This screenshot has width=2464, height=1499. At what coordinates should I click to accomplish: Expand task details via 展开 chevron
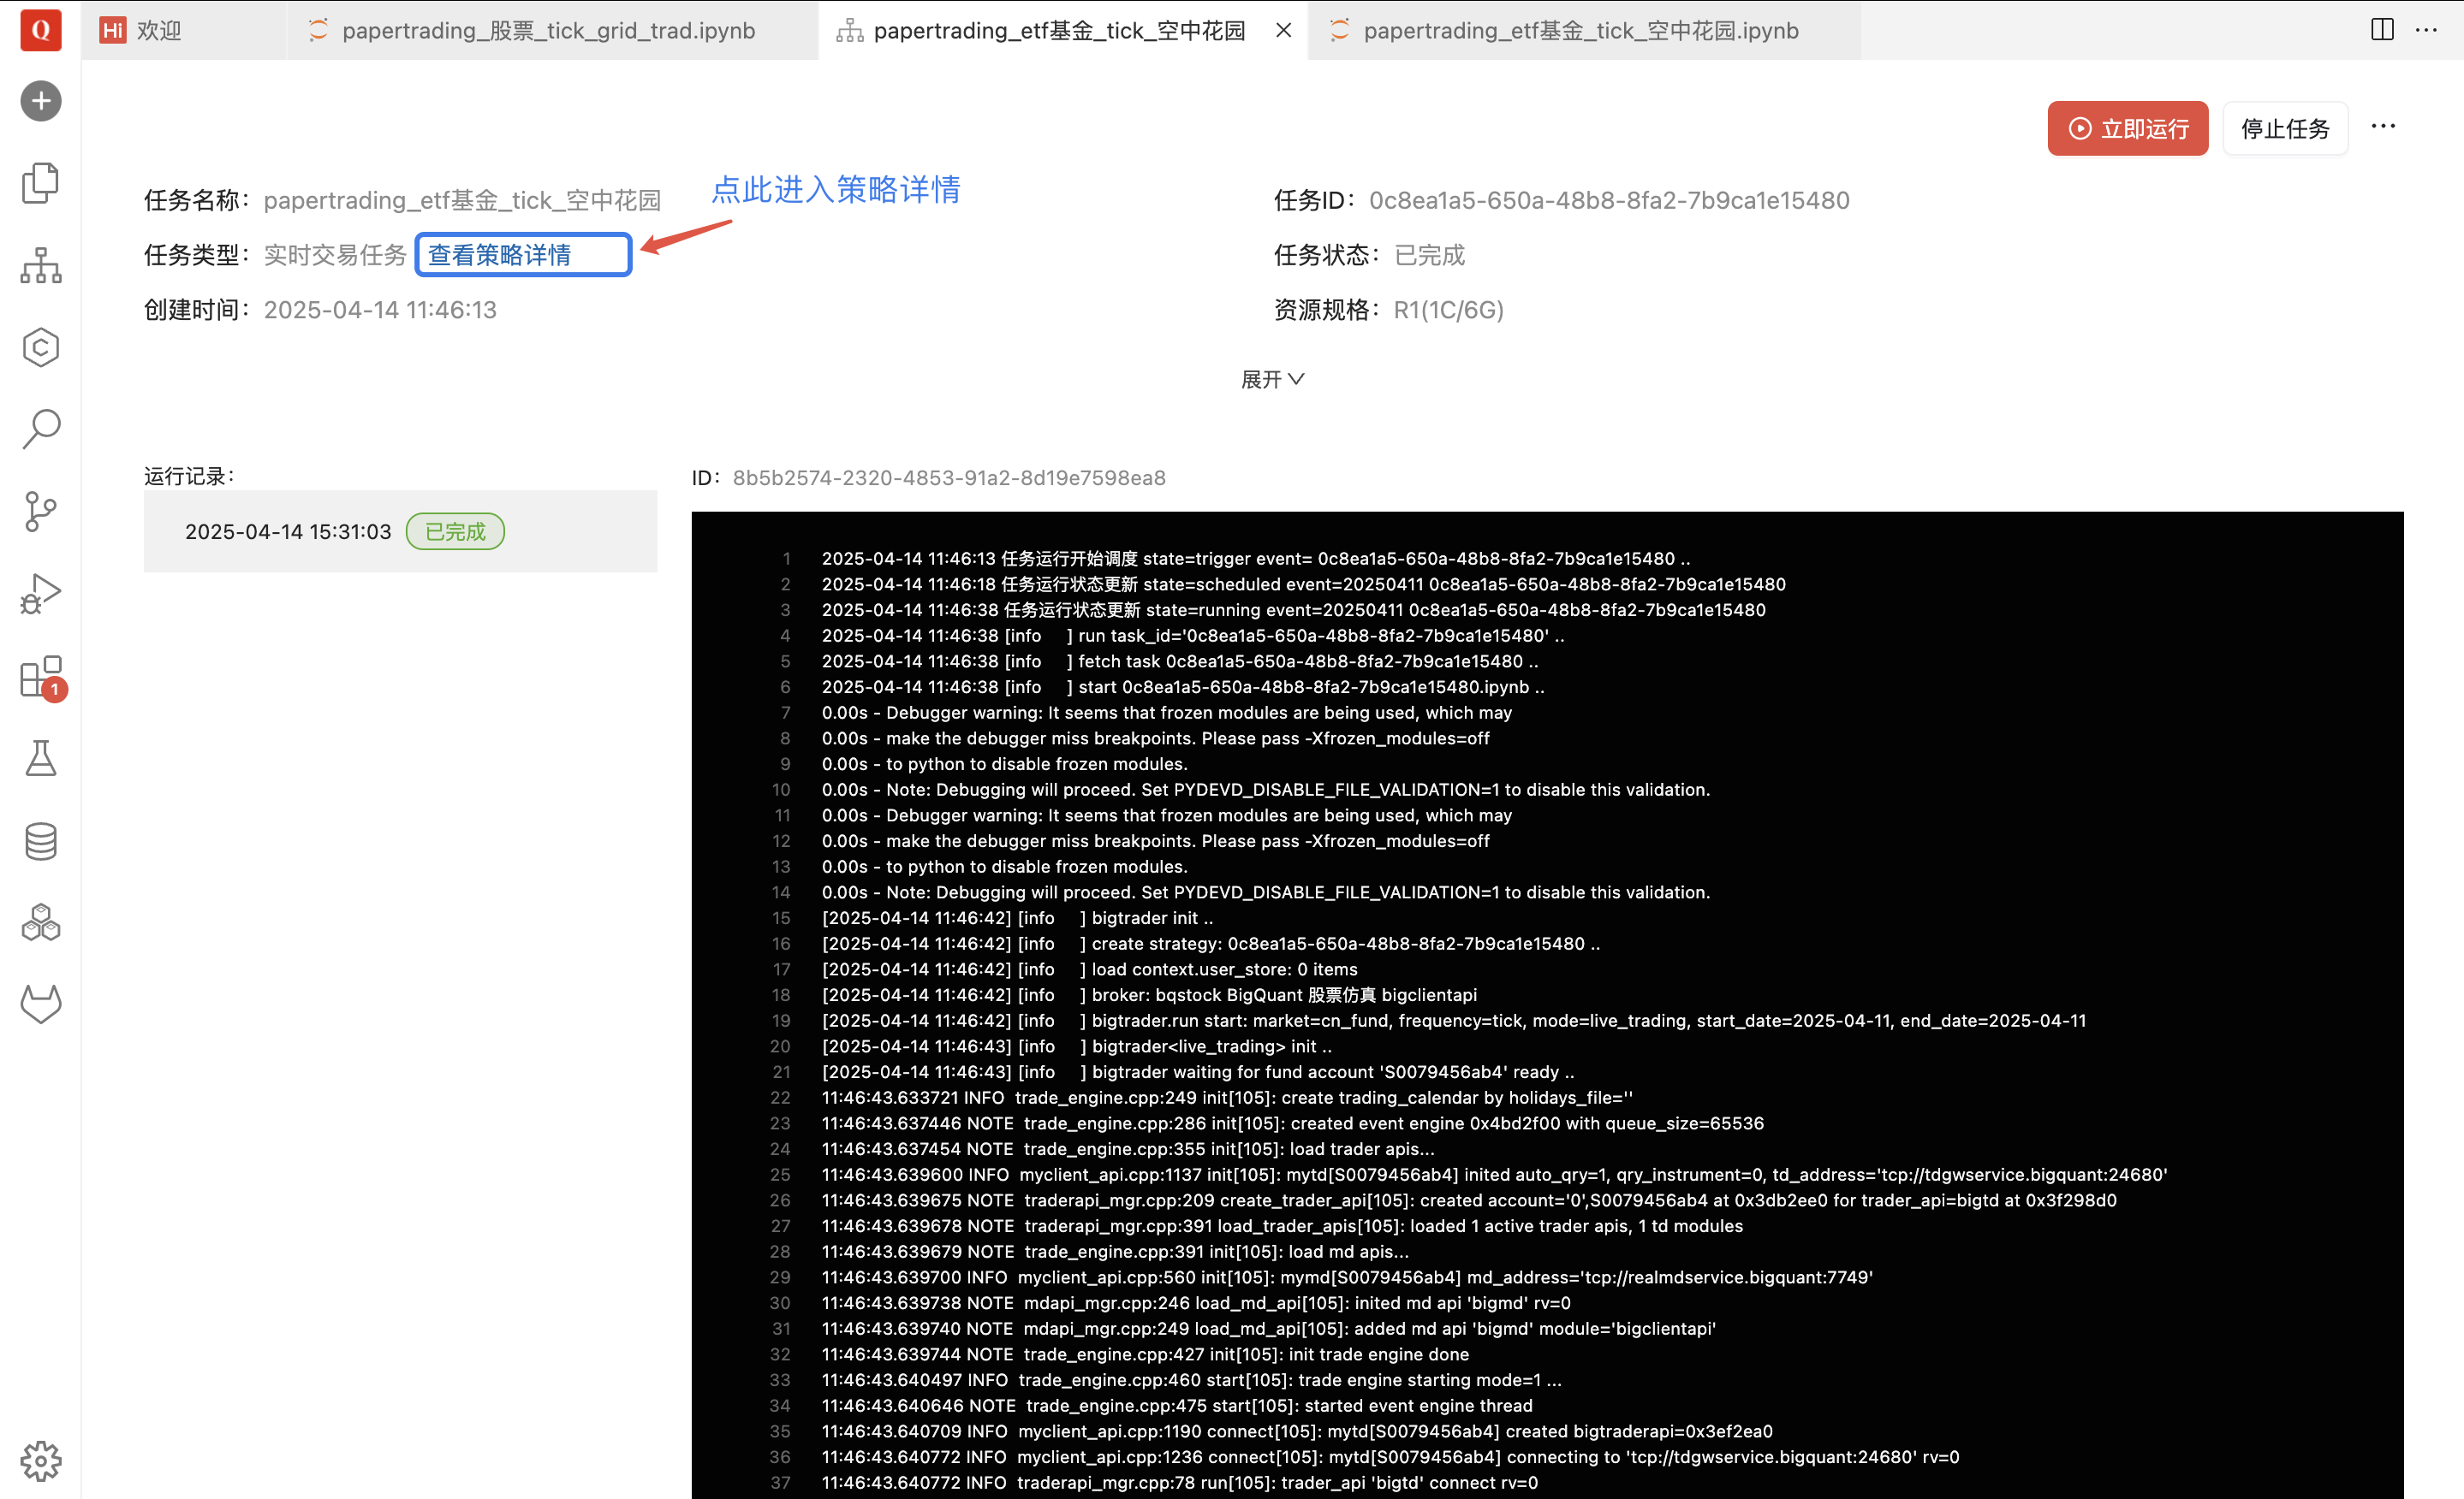coord(1272,380)
